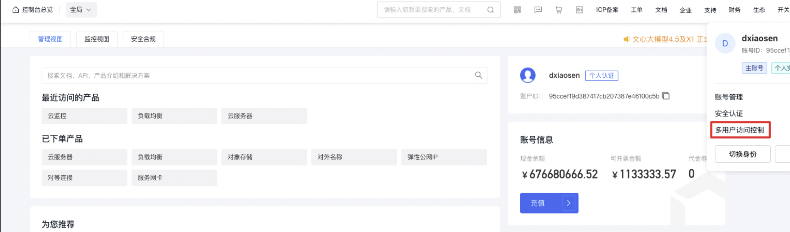Expand the arrow next to 充值

(569, 203)
